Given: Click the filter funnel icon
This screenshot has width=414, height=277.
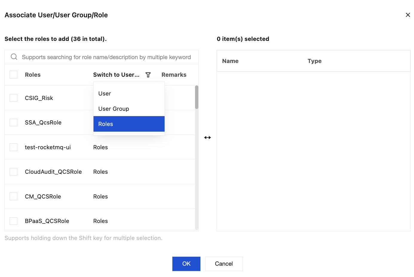Looking at the screenshot, I should [148, 75].
